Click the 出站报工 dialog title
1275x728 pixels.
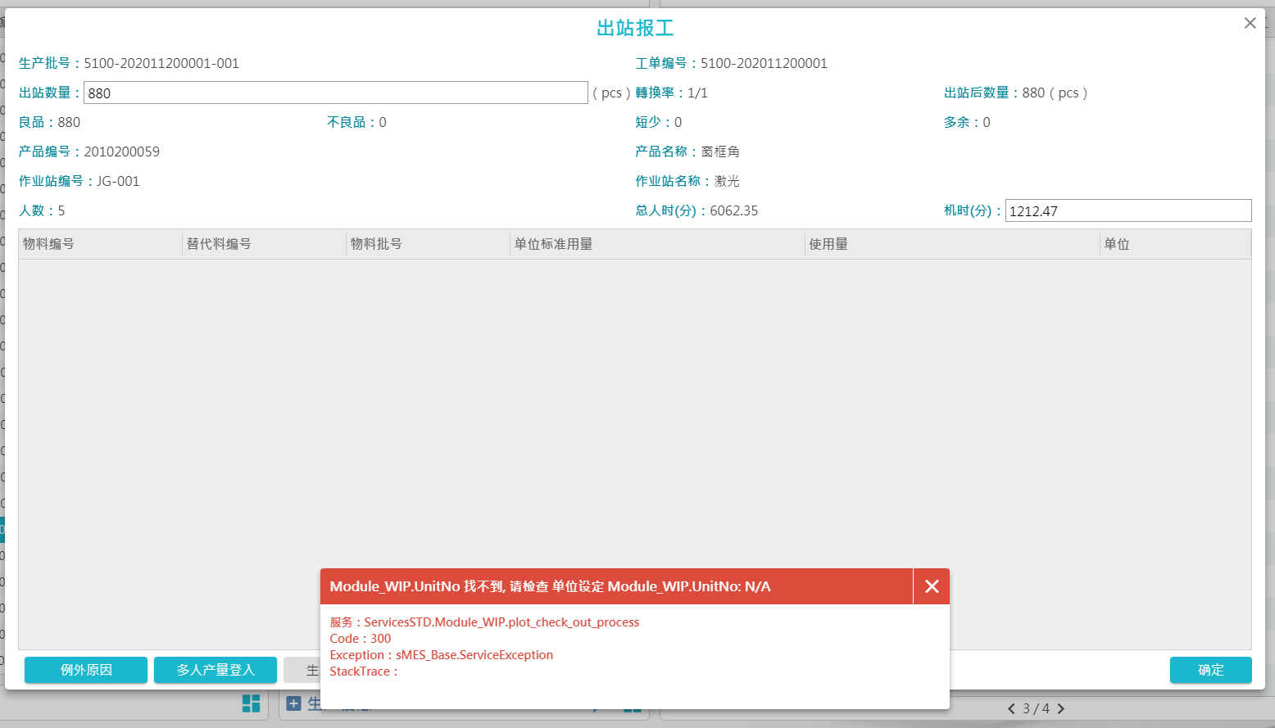(635, 28)
